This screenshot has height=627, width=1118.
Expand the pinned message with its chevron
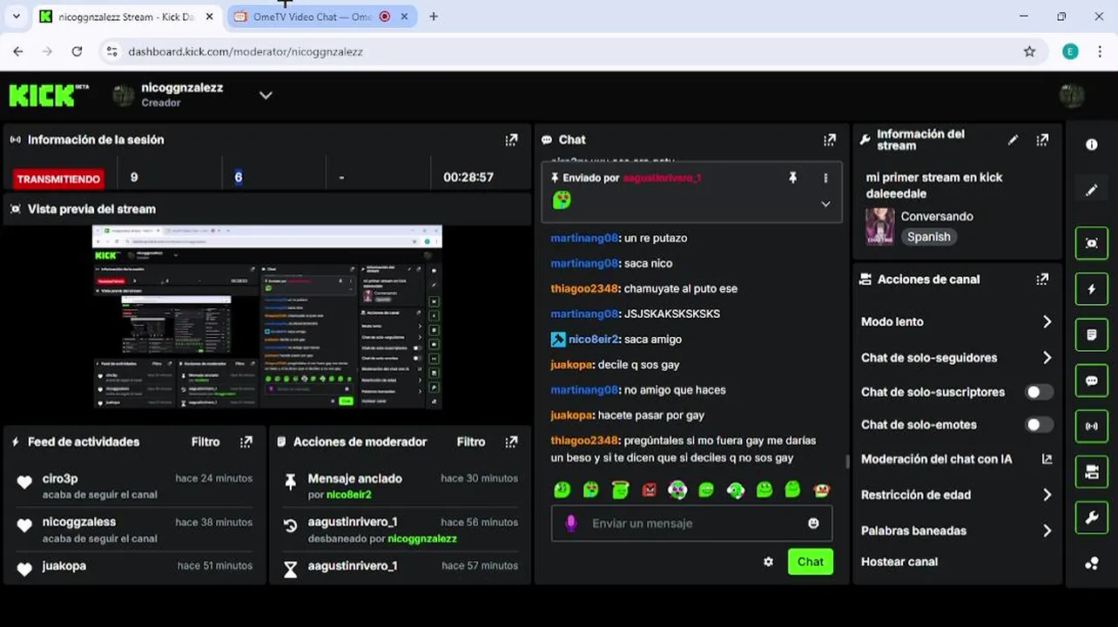[x=825, y=204]
